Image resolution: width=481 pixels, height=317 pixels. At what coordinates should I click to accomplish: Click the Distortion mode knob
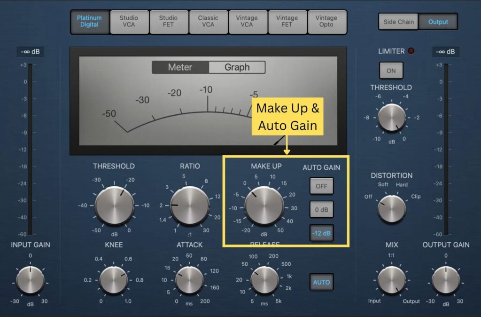coord(391,209)
